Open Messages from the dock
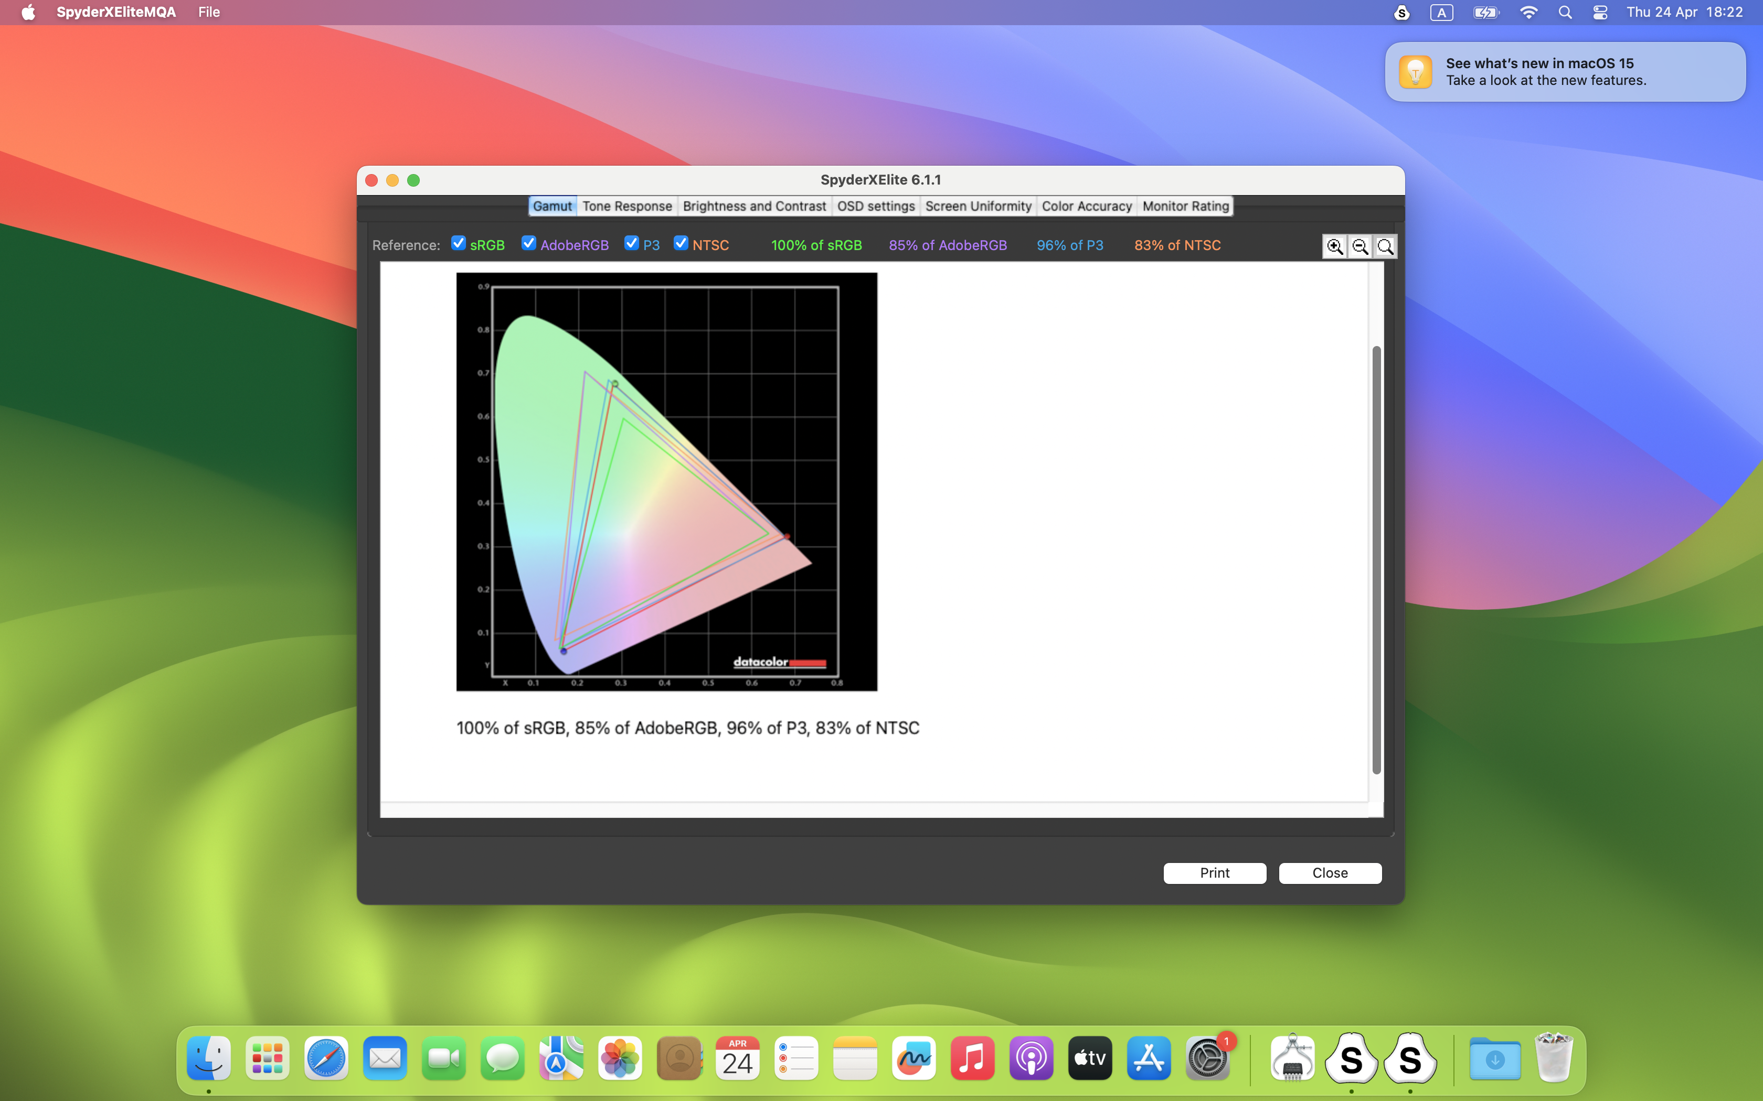The image size is (1763, 1101). pos(503,1058)
